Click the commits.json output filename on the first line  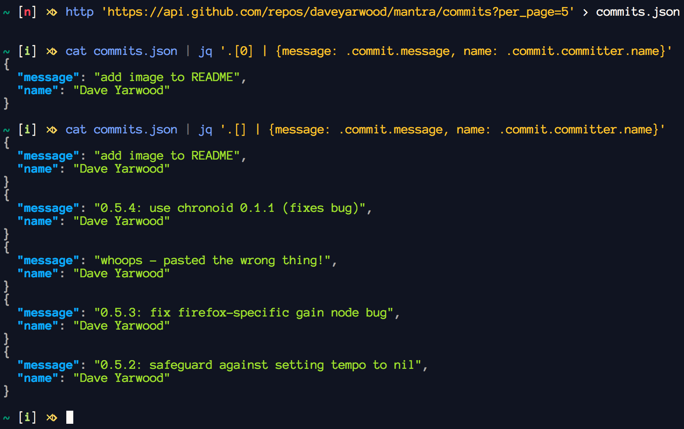[637, 12]
